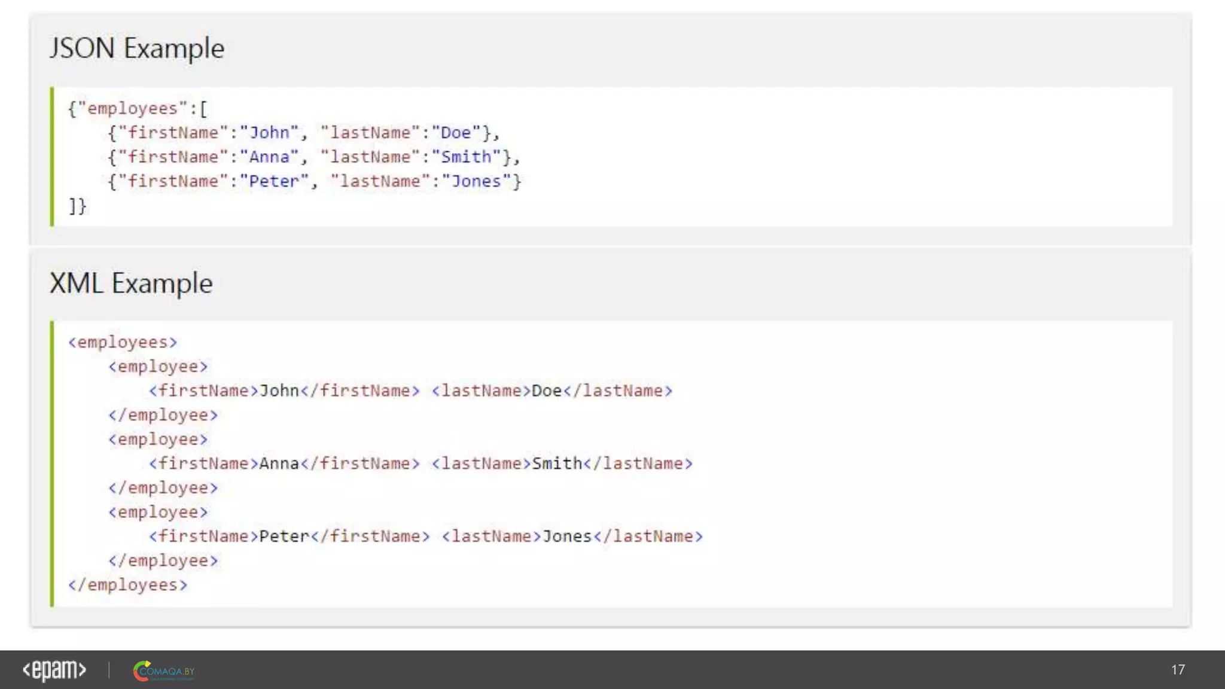Screen dimensions: 1225x689
Task: Click the COMAQA.BY logo
Action: 164,671
